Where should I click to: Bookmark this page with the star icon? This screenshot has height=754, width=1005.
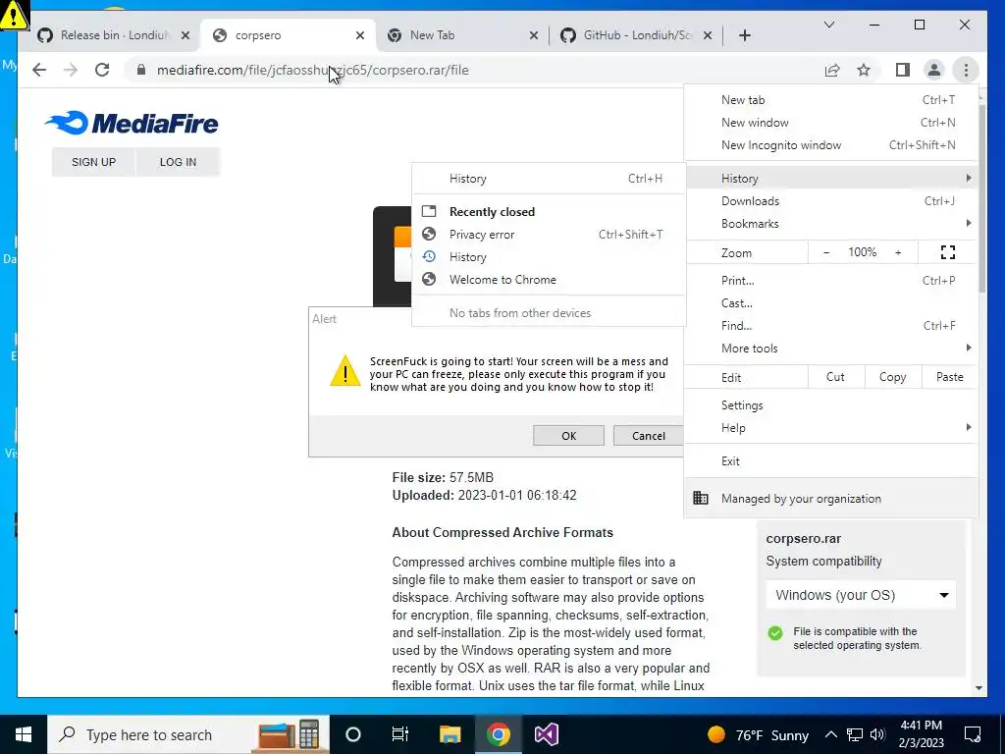[864, 70]
